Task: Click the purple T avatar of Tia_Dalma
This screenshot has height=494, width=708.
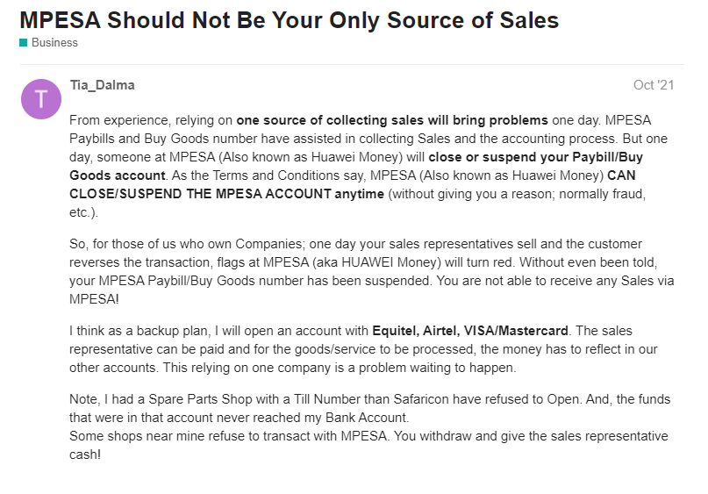Action: (x=41, y=99)
